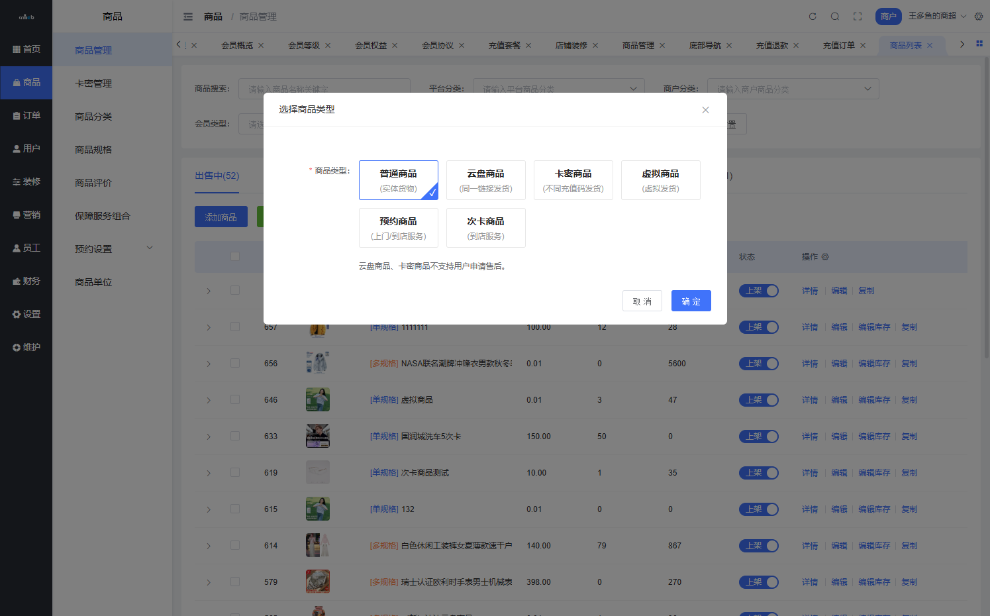Click the refresh icon in top bar

(813, 17)
